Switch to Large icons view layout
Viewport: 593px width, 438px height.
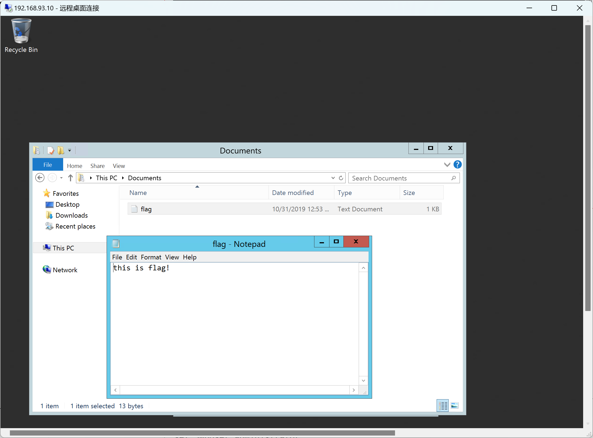(455, 406)
